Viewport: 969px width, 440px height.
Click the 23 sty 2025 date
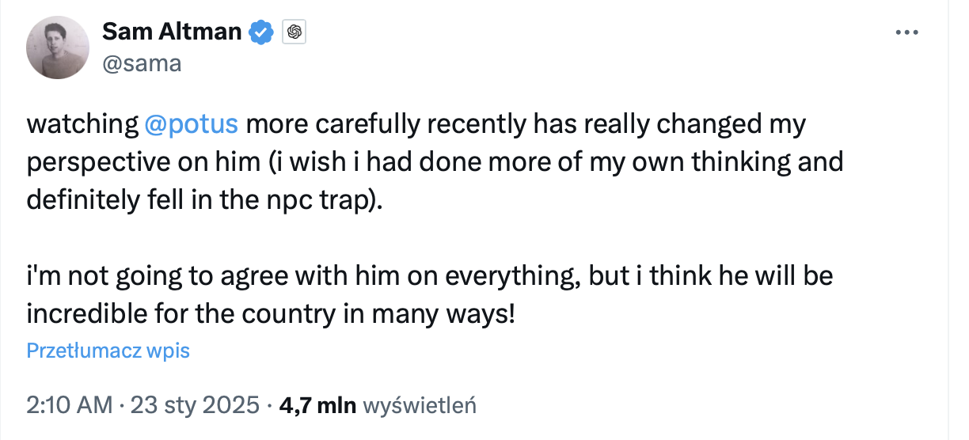click(194, 406)
